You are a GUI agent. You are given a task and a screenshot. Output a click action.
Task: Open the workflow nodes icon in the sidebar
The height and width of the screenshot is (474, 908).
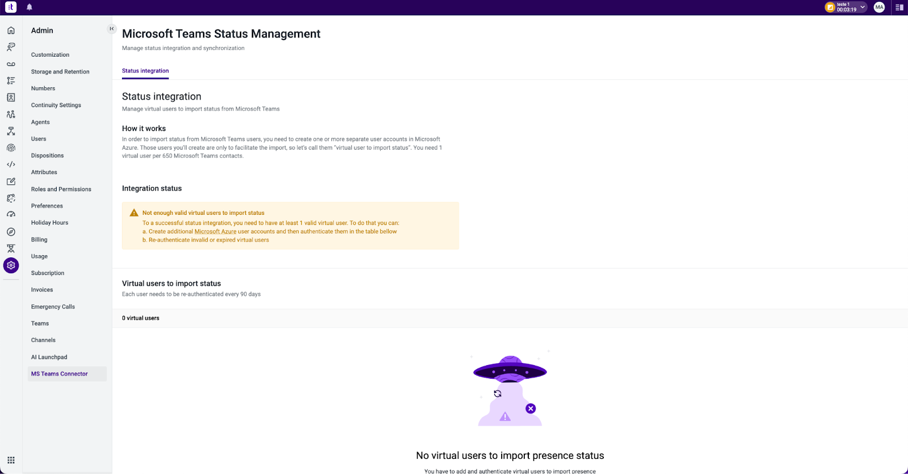11,198
